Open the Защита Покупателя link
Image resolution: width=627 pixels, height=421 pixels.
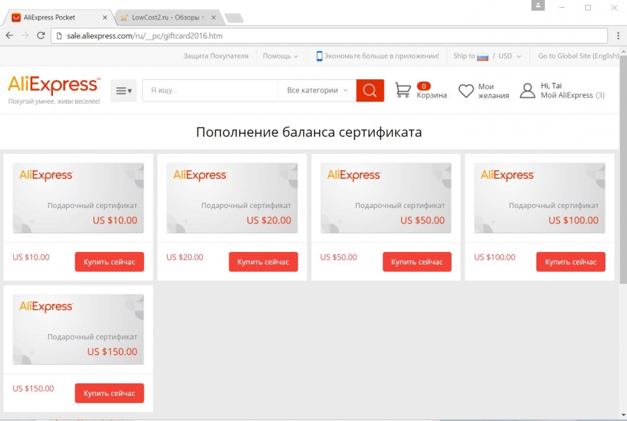click(216, 56)
